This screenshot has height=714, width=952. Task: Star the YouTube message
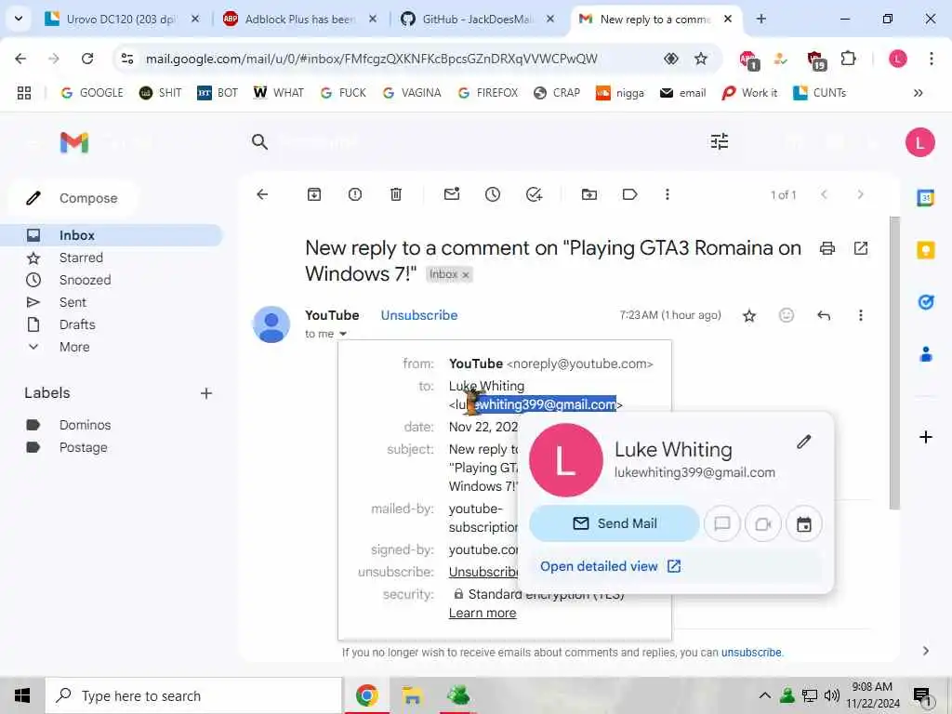(749, 316)
